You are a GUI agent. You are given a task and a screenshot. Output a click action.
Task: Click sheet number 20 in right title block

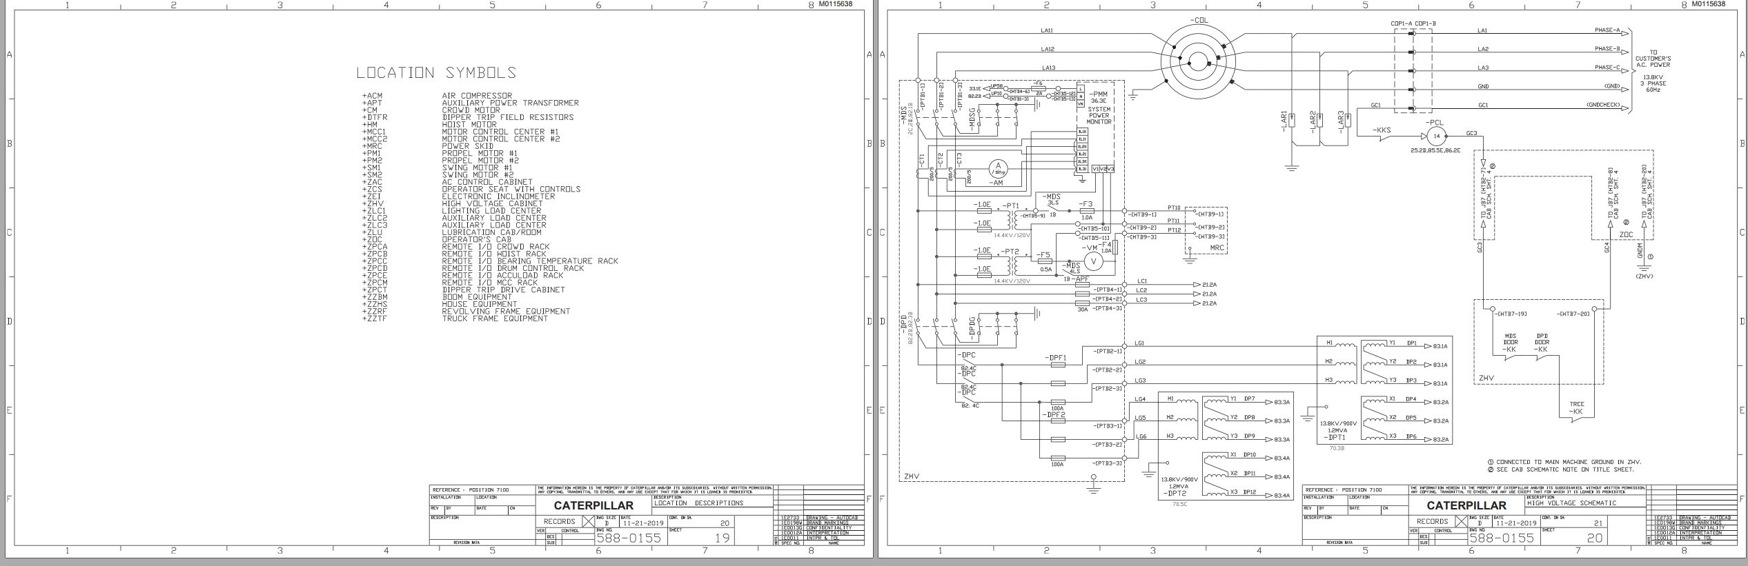point(1595,538)
